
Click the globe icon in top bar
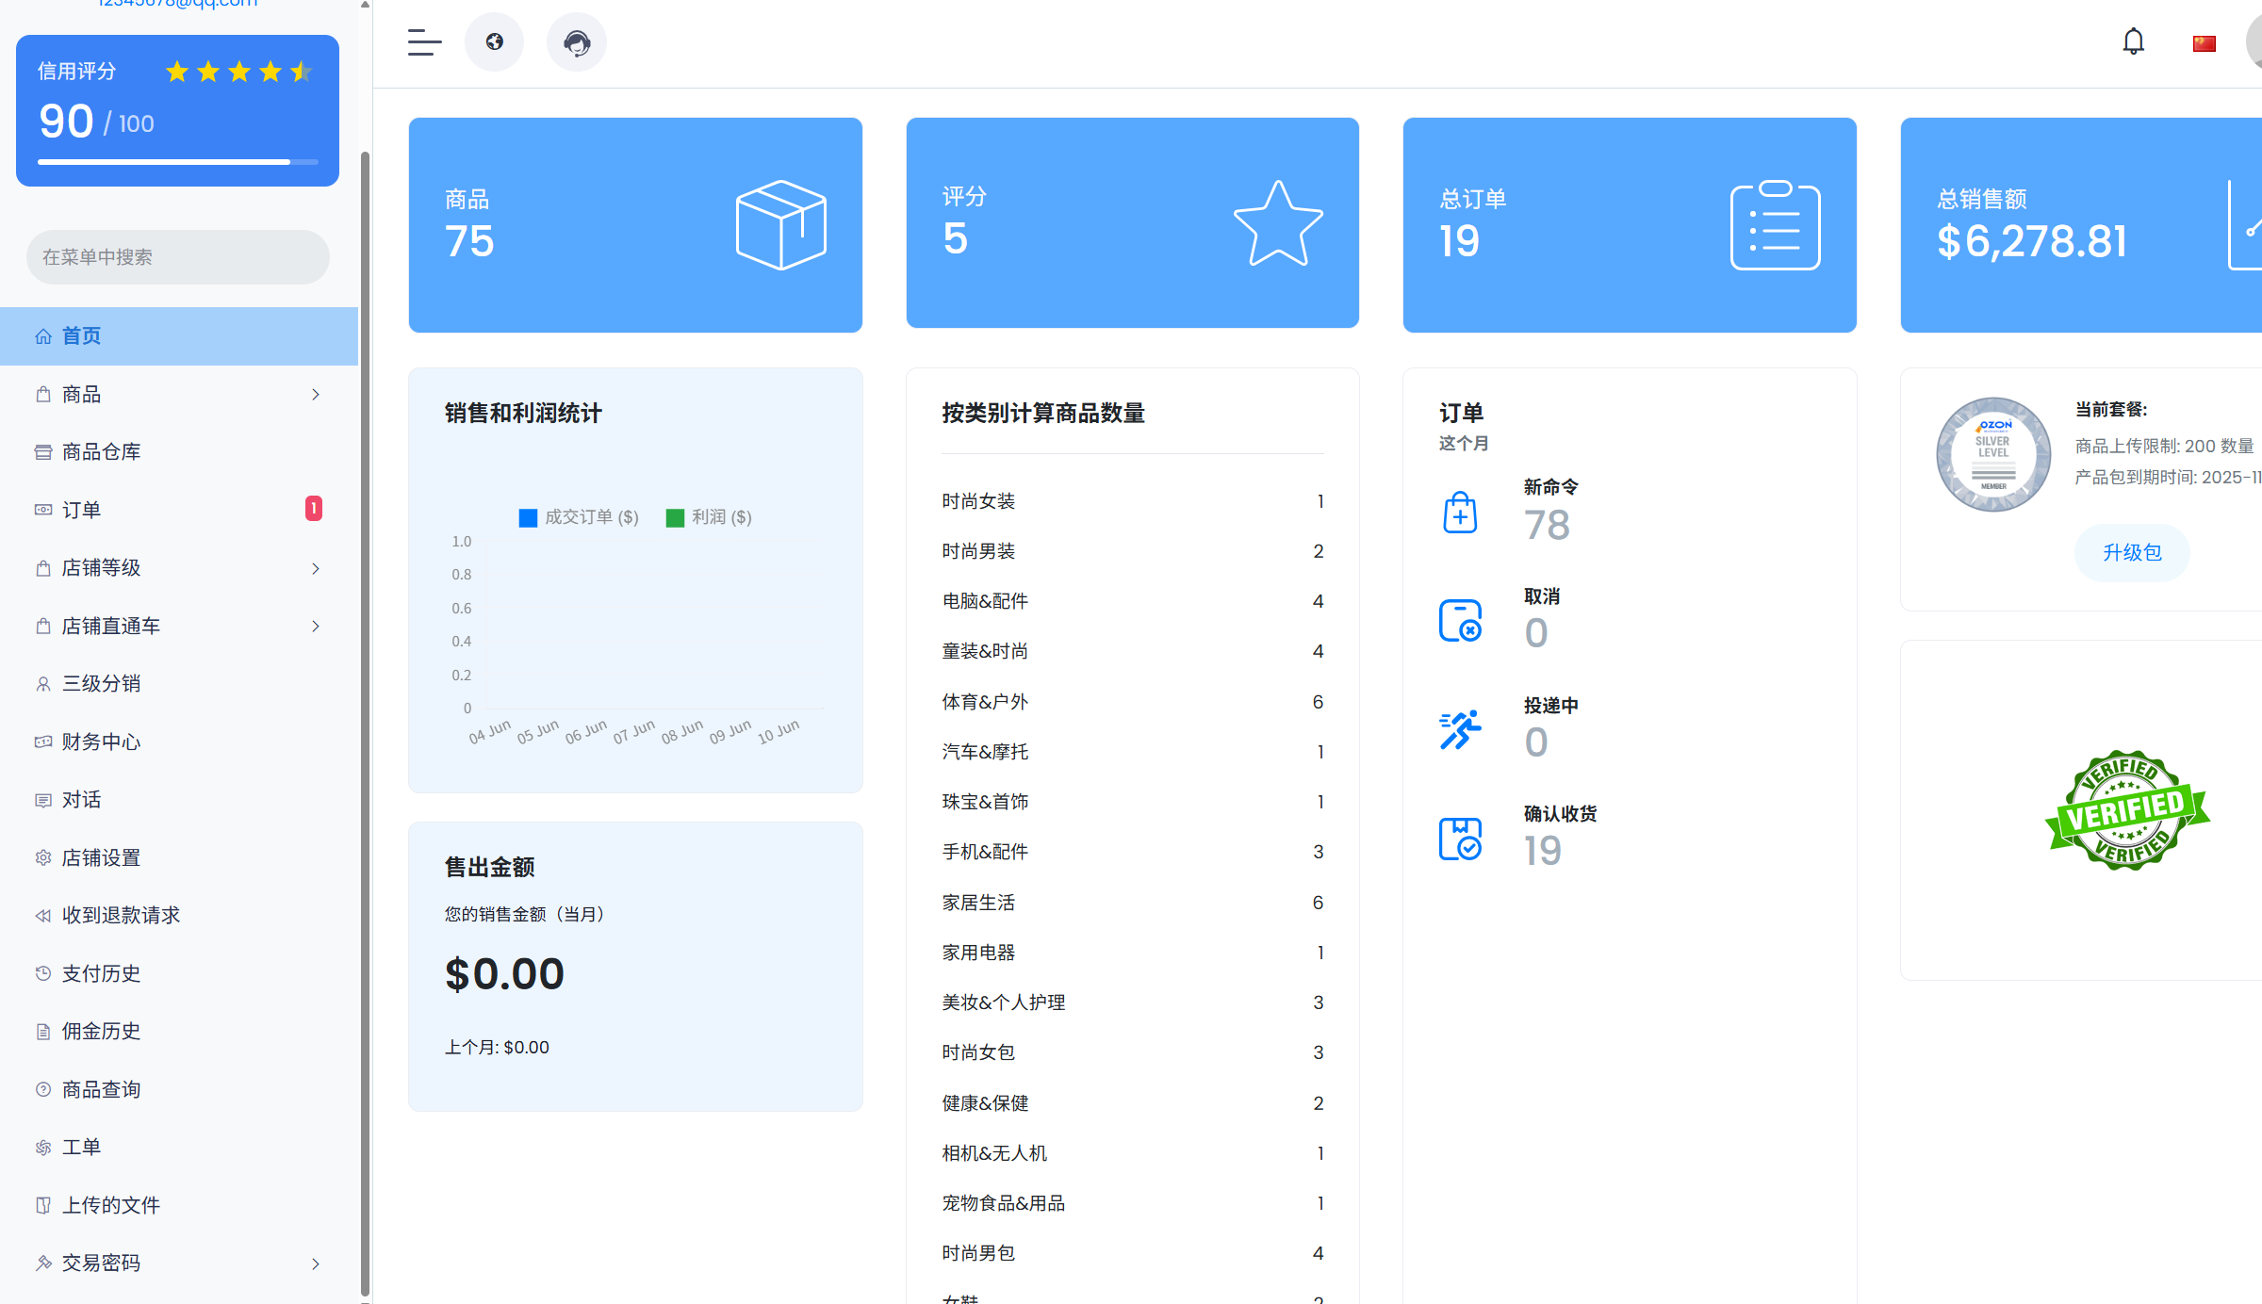(494, 42)
